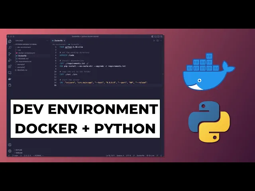Open README.md inside dev-environment folder
The image size is (255, 191).
click(x=23, y=58)
